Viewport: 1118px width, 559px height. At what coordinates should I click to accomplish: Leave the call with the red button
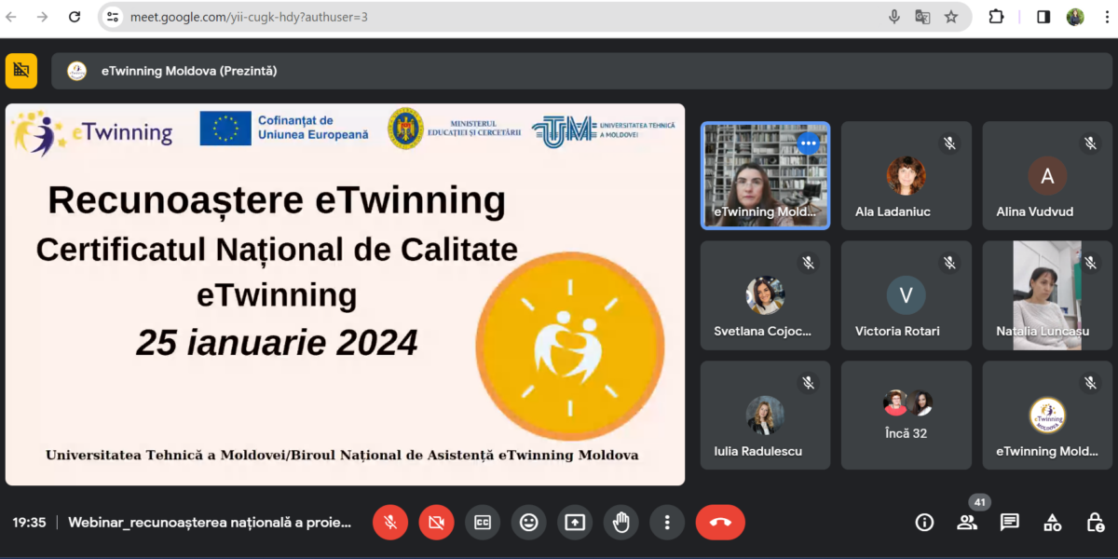720,523
